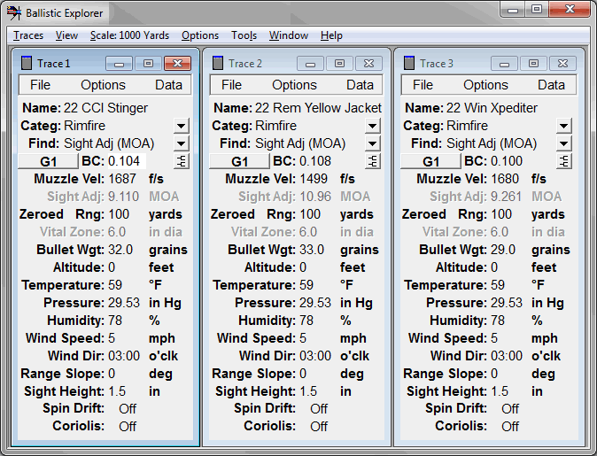The image size is (597, 456).
Task: Open File menu in Trace 3
Action: 423,85
